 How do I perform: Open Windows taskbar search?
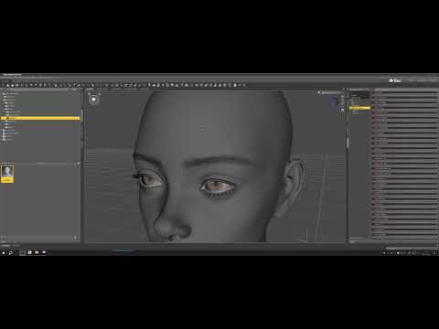[10, 252]
